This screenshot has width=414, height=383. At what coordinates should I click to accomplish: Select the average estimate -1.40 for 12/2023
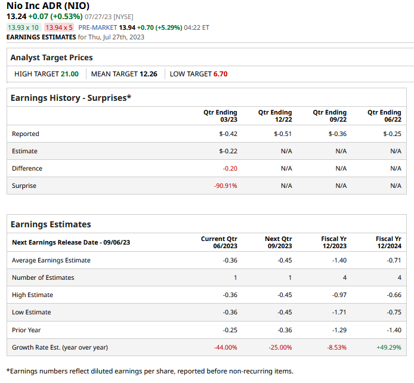coord(339,260)
